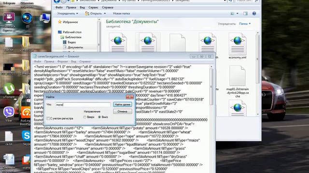Open Explorer's Вид menu
This screenshot has width=309, height=173.
[82, 8]
